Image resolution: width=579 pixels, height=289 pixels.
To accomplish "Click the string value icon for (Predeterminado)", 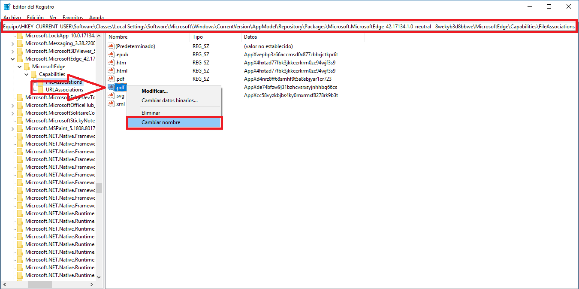I will tap(111, 46).
